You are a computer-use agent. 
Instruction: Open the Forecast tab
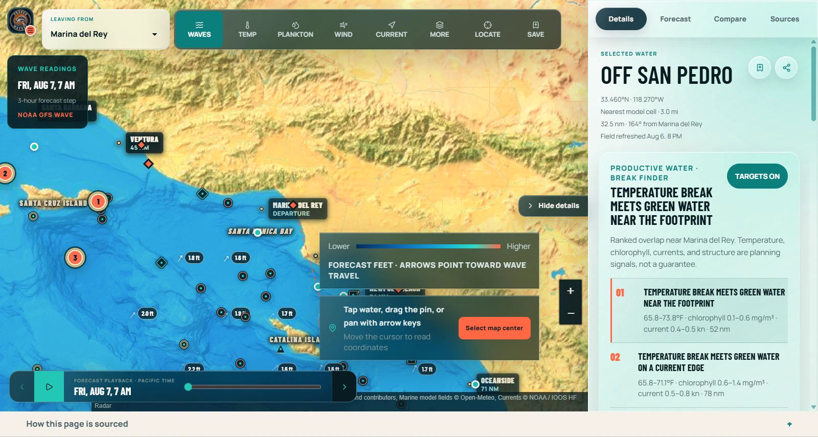tap(675, 19)
